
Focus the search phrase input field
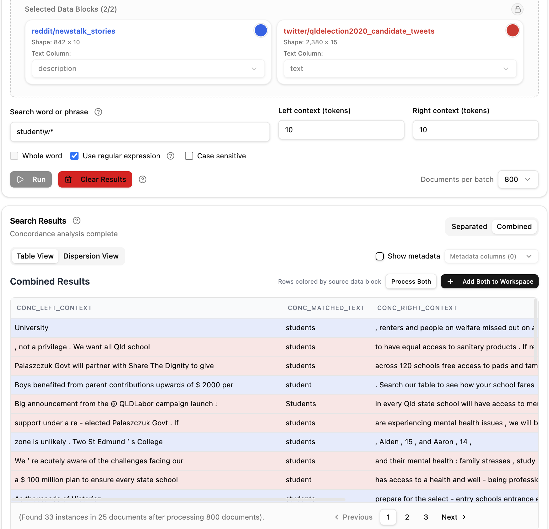[140, 132]
